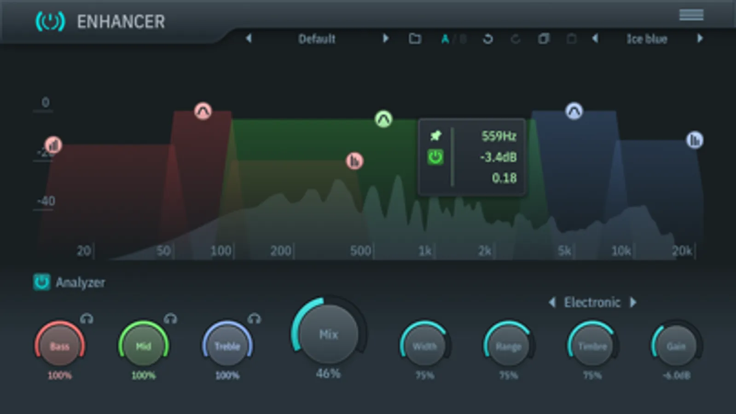Click the Enhancer power logo icon
This screenshot has width=736, height=414.
pos(50,21)
